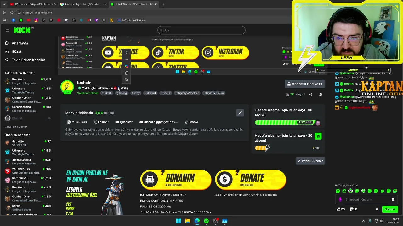The image size is (403, 226).
Task: Open YouTube link @leshvlr
Action: pyautogui.click(x=124, y=122)
